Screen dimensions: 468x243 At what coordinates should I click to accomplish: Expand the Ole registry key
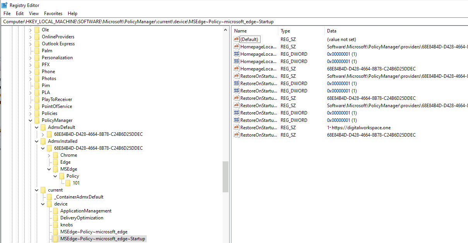31,30
